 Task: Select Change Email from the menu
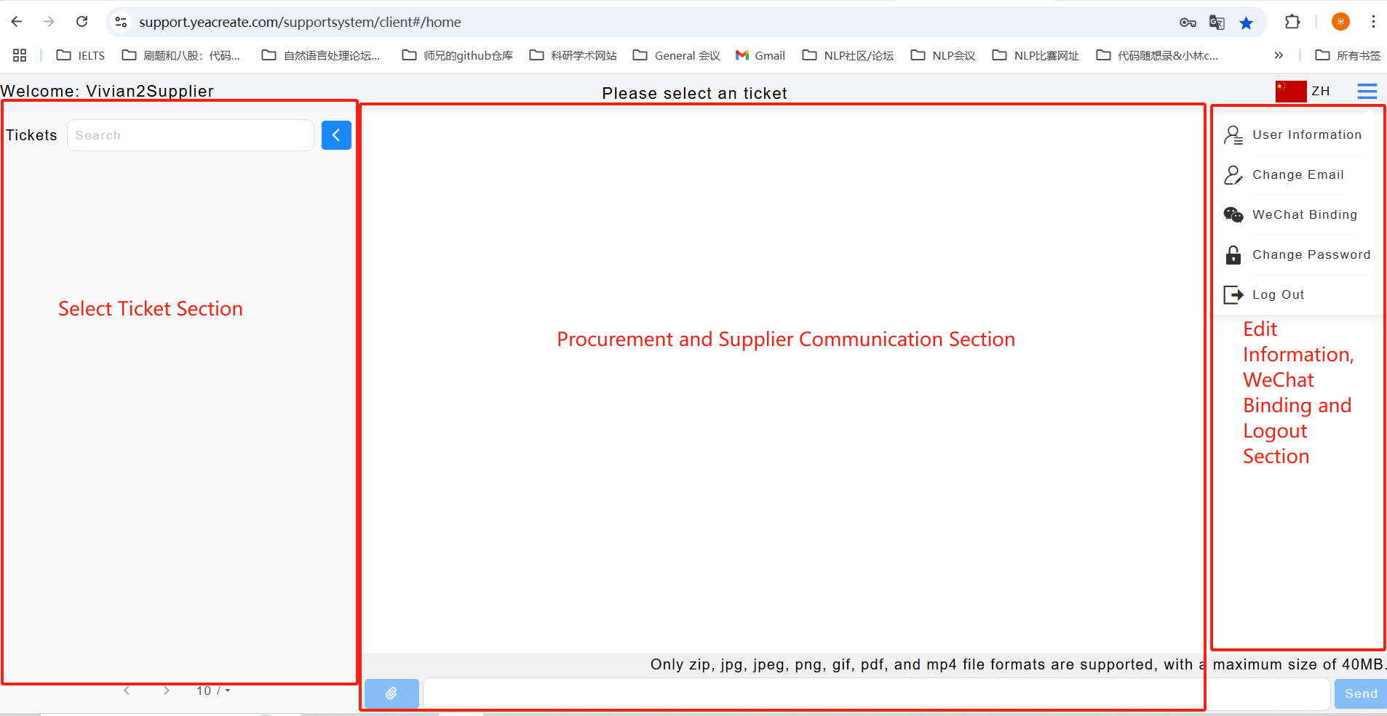[1297, 175]
